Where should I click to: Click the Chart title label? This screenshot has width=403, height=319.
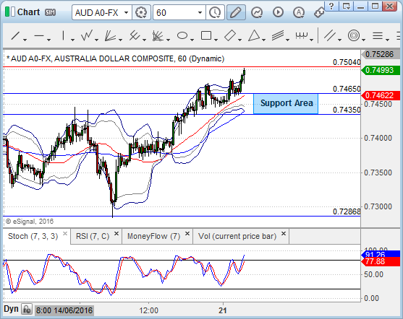click(28, 12)
